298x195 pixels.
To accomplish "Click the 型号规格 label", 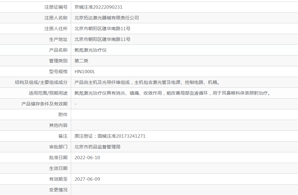I will 58,72.
